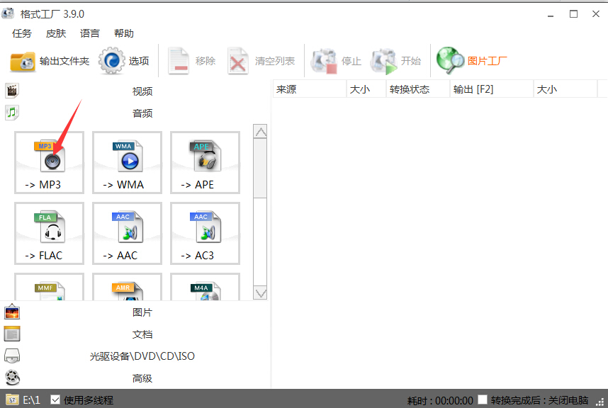Click 清空列表 clear list button
This screenshot has width=608, height=408.
(x=261, y=61)
